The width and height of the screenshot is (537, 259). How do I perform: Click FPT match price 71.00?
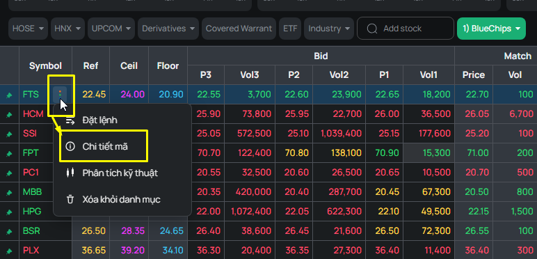coord(479,152)
